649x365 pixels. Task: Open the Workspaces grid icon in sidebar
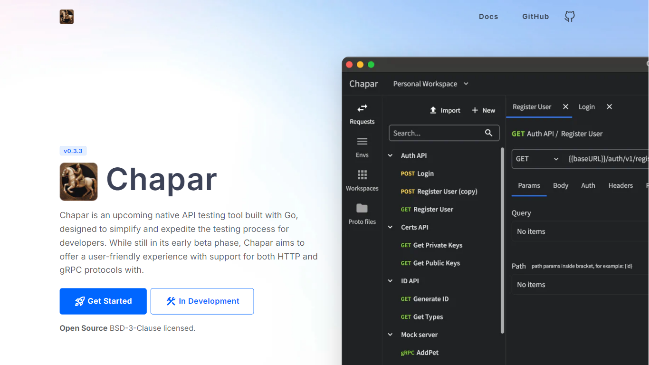click(362, 175)
